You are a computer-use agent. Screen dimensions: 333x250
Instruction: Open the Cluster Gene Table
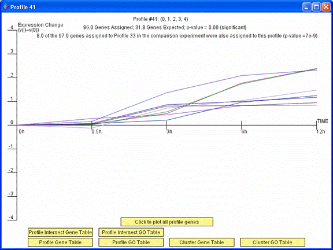tap(202, 242)
